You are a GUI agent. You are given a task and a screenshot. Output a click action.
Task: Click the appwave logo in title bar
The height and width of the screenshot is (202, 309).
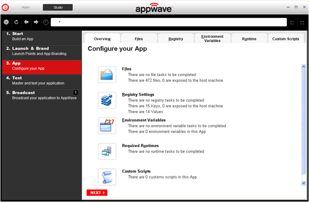coord(154,8)
